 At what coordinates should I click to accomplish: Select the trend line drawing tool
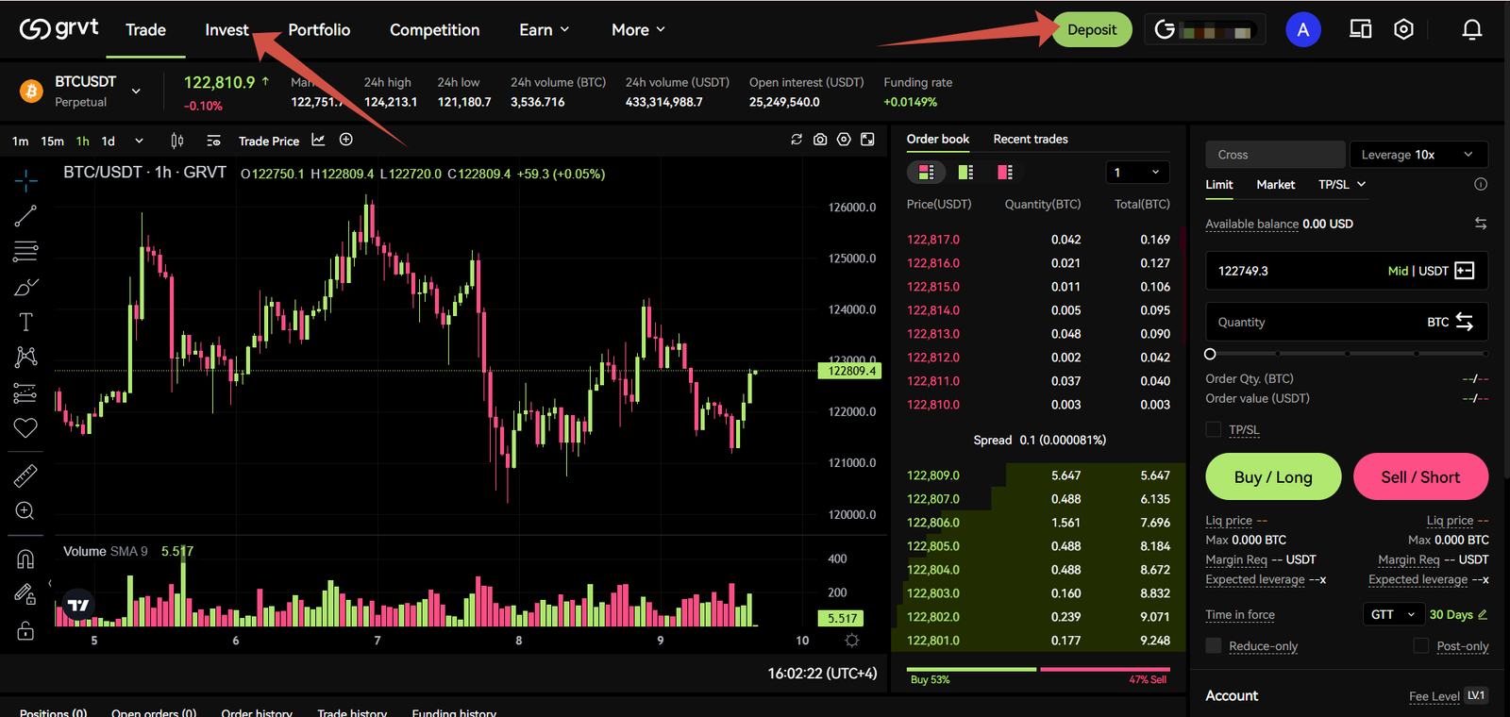coord(25,216)
